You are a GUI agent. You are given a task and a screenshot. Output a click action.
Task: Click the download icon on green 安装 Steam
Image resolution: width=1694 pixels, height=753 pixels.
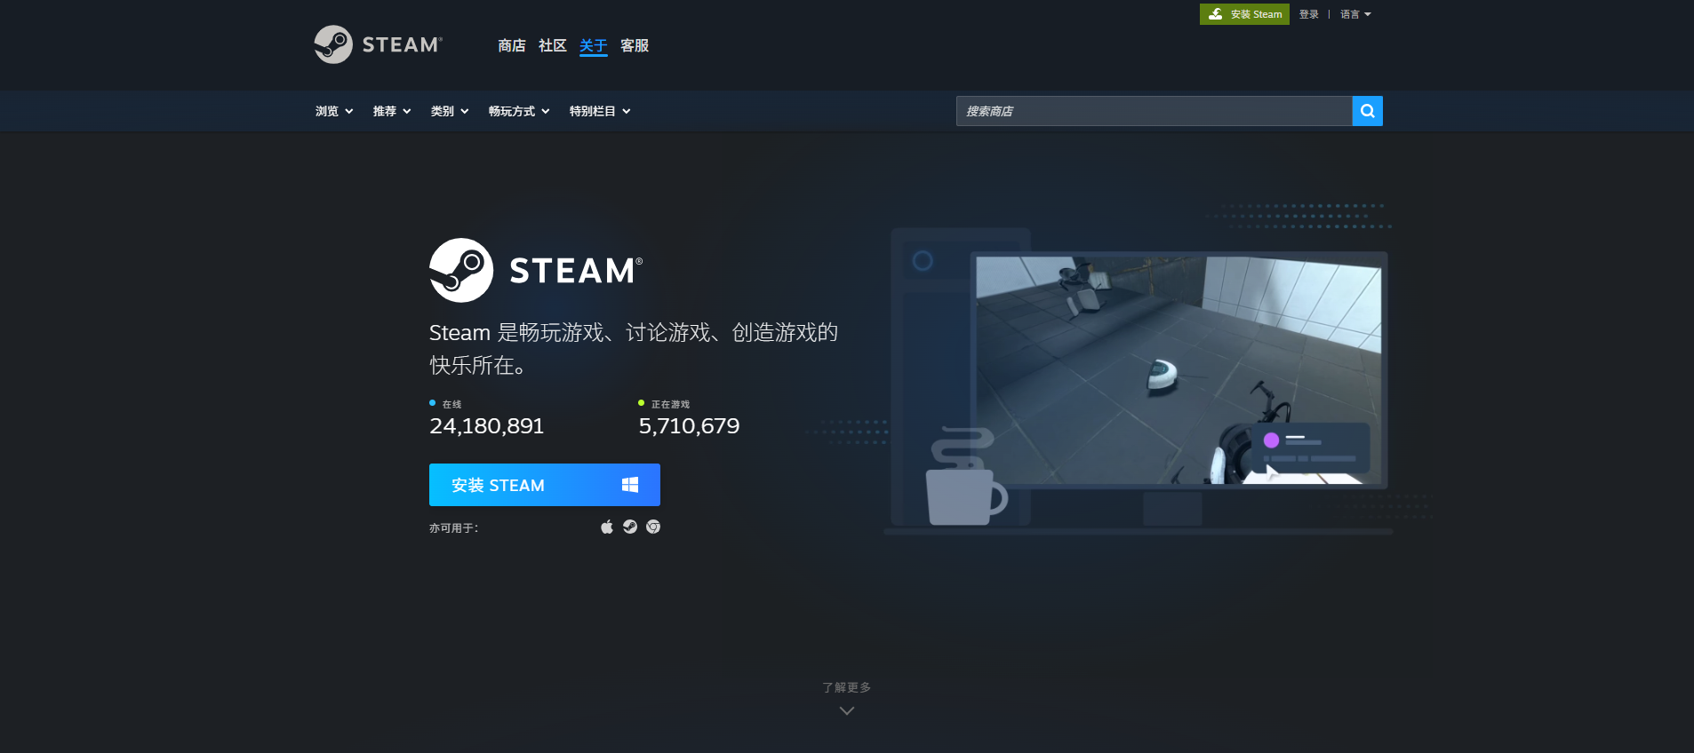click(1215, 14)
